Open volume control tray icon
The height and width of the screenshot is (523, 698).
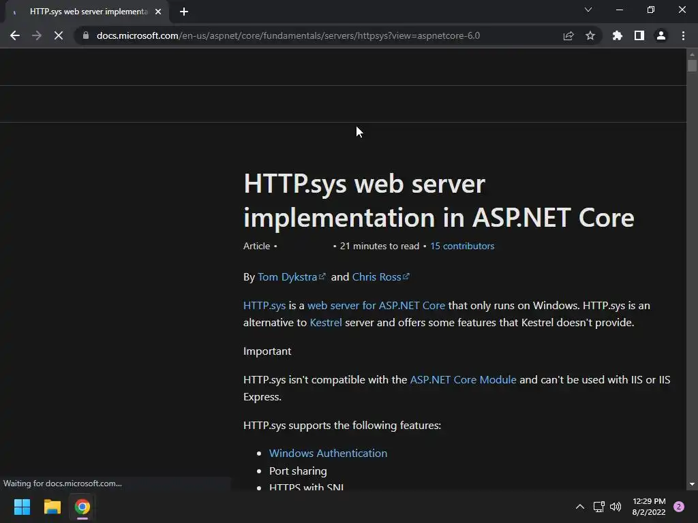pos(616,507)
